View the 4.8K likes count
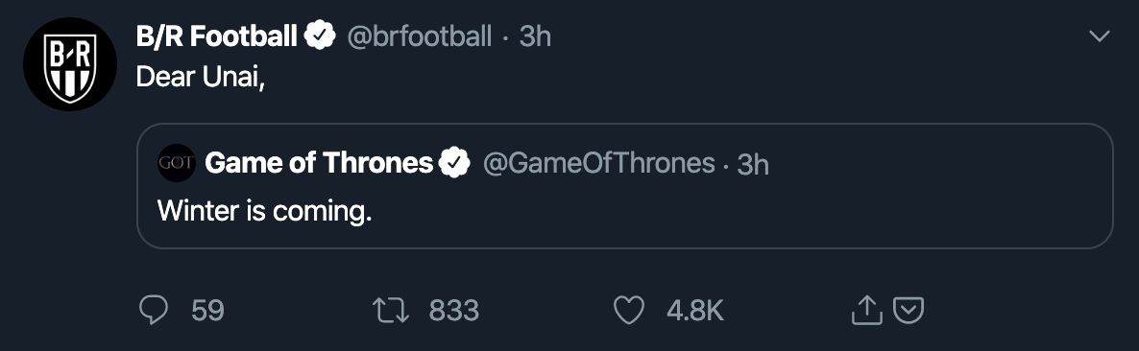Screen dimensions: 1139x351 [x=695, y=311]
